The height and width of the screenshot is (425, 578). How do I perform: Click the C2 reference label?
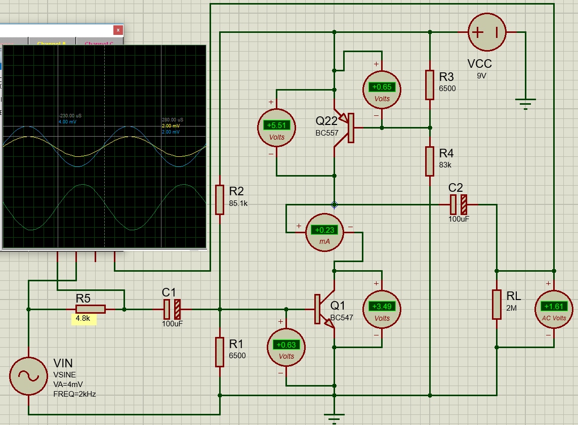[456, 188]
